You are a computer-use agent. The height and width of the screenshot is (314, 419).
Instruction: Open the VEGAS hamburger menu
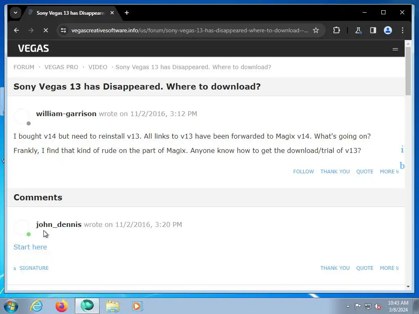[x=395, y=49]
